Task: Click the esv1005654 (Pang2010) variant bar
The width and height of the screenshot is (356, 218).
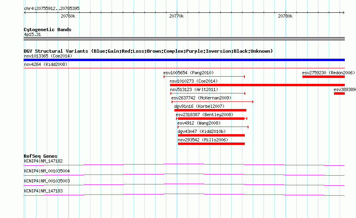Action: 204,77
